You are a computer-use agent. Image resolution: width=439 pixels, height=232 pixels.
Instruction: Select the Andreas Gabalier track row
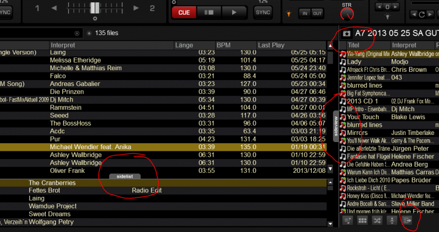pyautogui.click(x=163, y=84)
